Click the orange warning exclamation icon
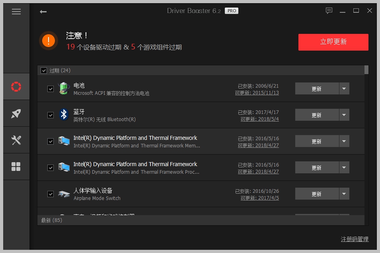This screenshot has width=380, height=253. pyautogui.click(x=49, y=41)
